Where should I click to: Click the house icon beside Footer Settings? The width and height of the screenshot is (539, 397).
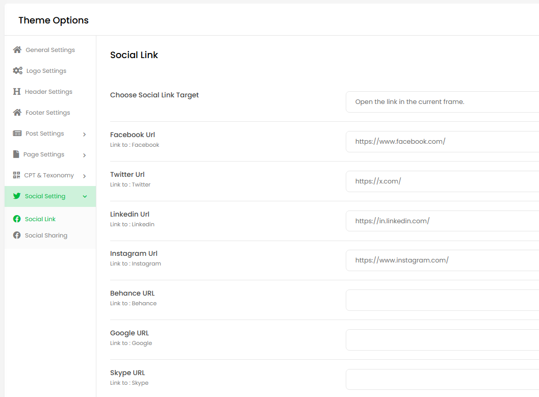[x=17, y=113]
